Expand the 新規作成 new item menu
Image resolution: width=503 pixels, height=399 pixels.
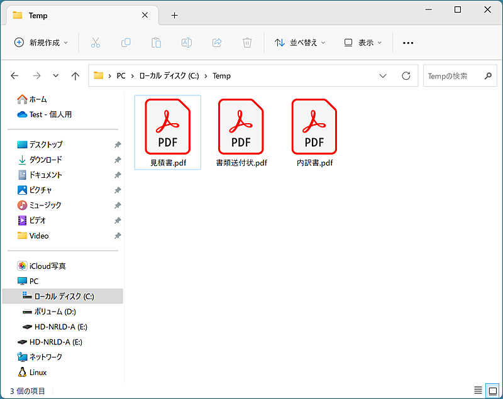click(x=41, y=43)
